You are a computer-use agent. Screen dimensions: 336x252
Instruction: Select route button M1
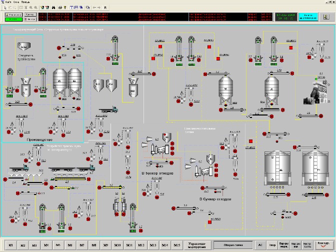10,245
